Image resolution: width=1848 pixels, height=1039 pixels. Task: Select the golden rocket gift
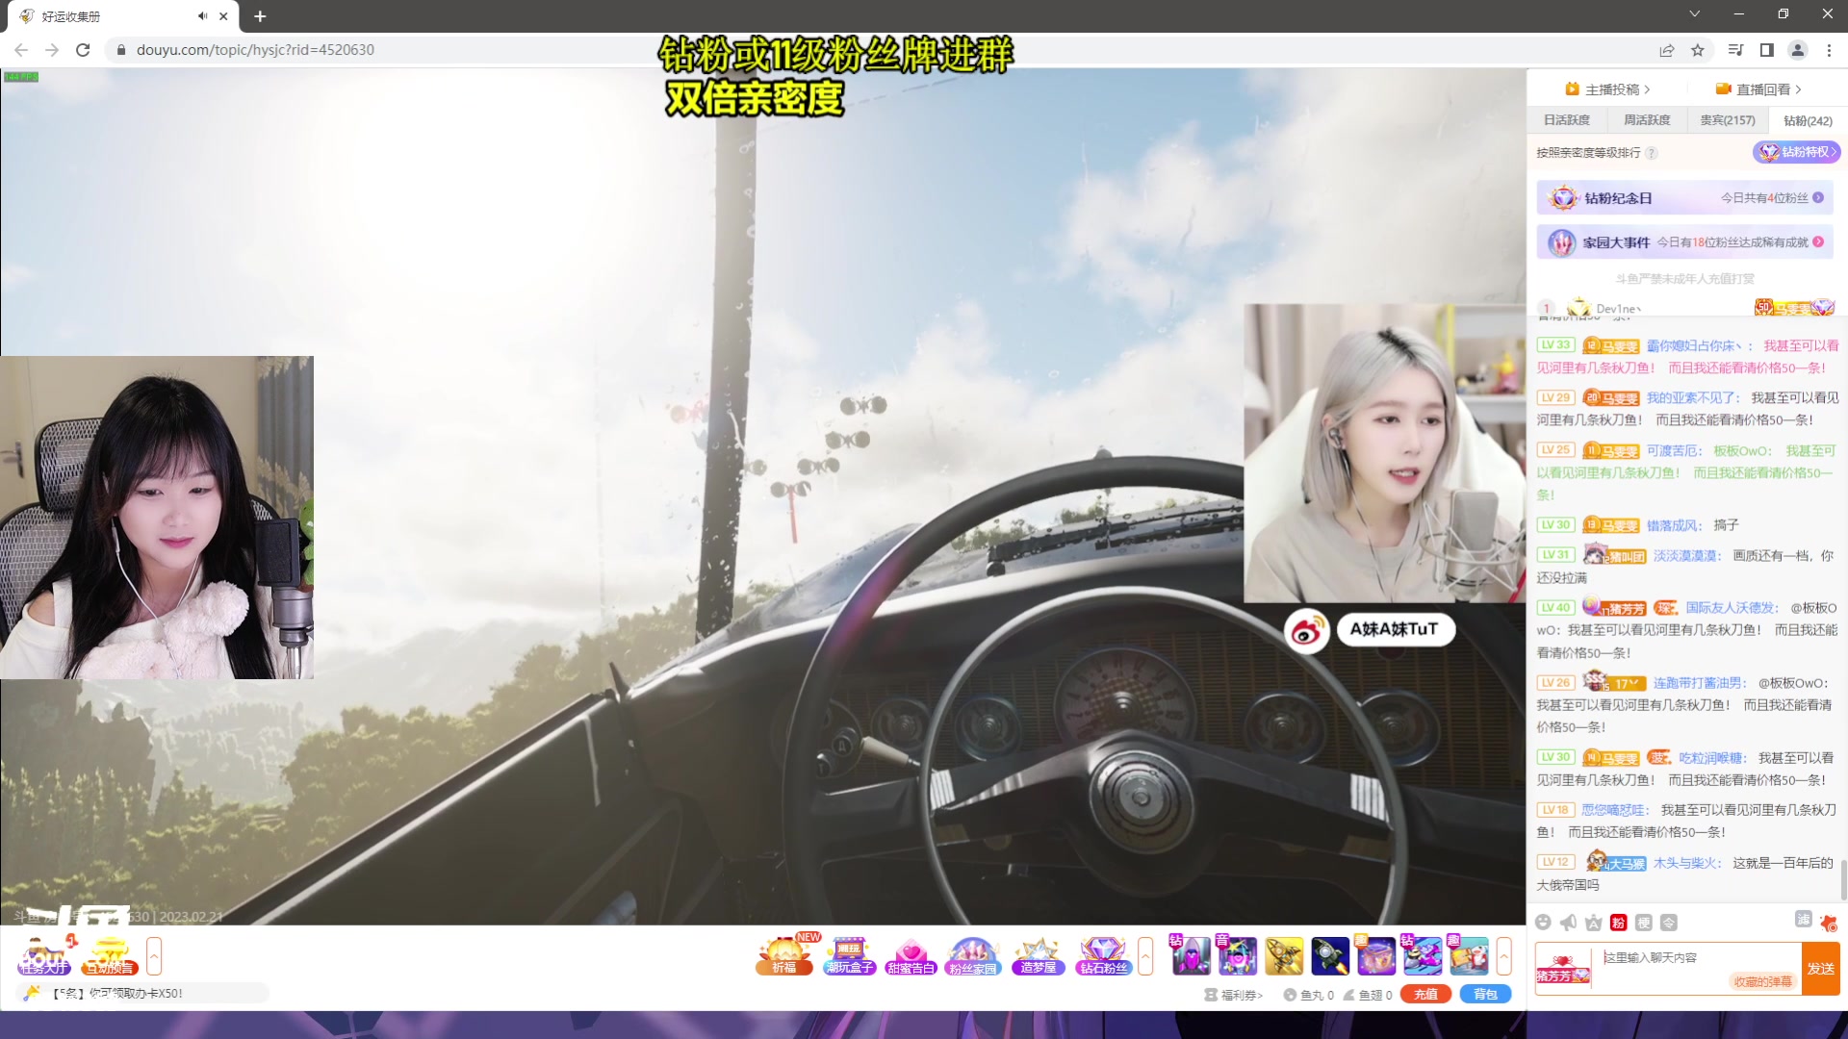coord(1284,955)
